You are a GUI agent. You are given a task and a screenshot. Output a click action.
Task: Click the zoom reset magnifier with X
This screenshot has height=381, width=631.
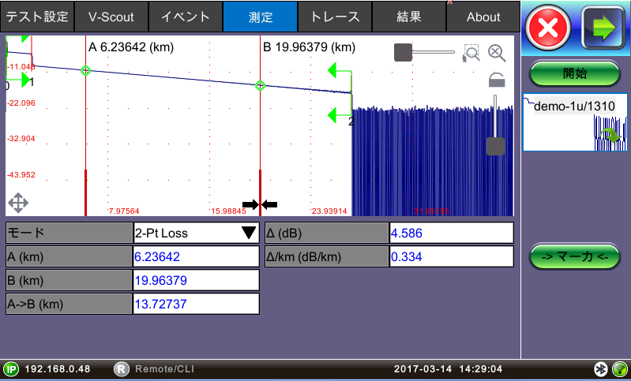(x=497, y=53)
